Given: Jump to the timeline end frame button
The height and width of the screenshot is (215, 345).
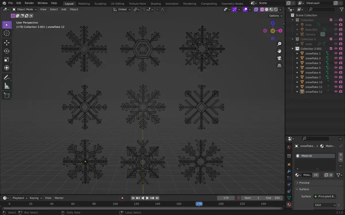Looking at the screenshot, I should (x=157, y=198).
